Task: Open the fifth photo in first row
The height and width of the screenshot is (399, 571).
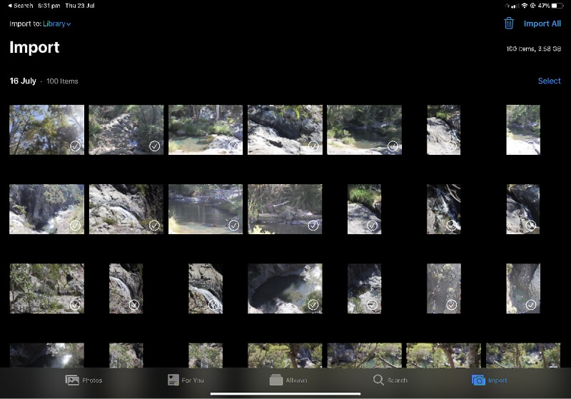Action: click(x=364, y=129)
